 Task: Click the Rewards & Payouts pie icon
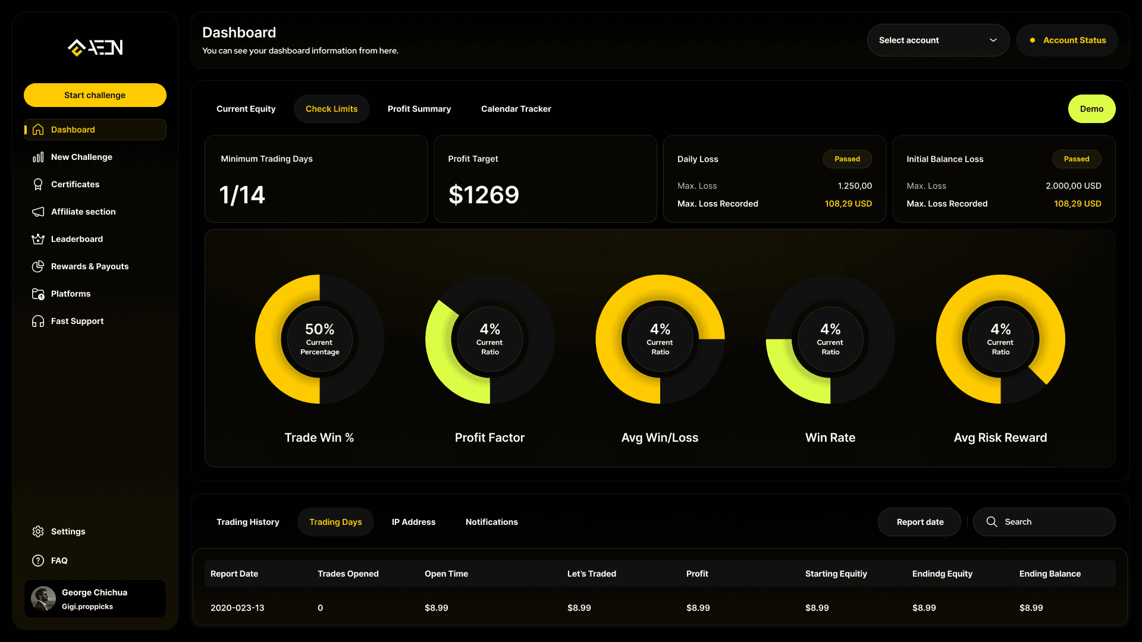coord(38,266)
